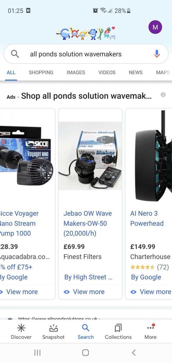172x363 pixels.
Task: Tap View more under AI Nero 3
Action: tap(151, 292)
